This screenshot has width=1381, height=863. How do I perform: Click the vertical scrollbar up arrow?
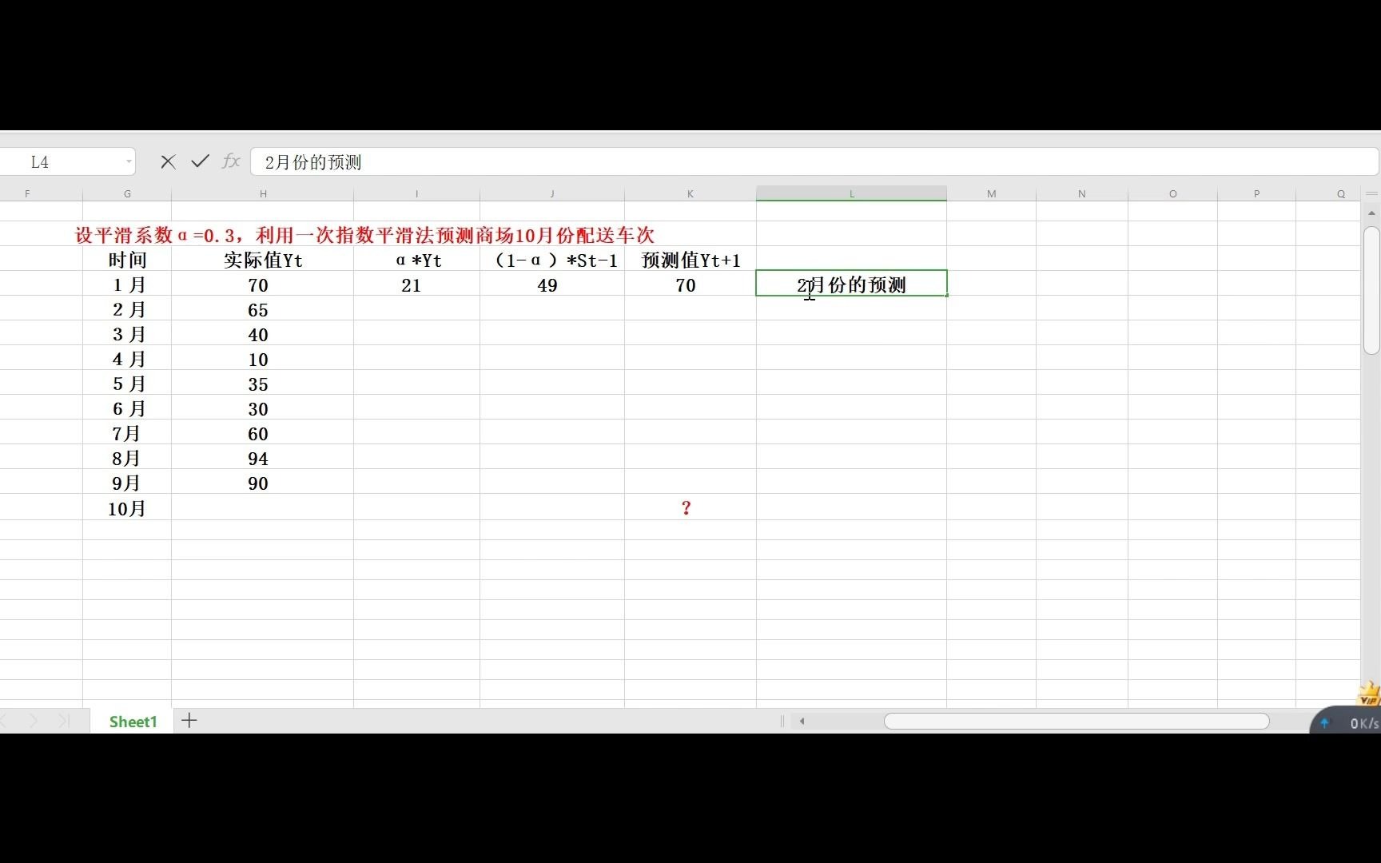[x=1372, y=213]
